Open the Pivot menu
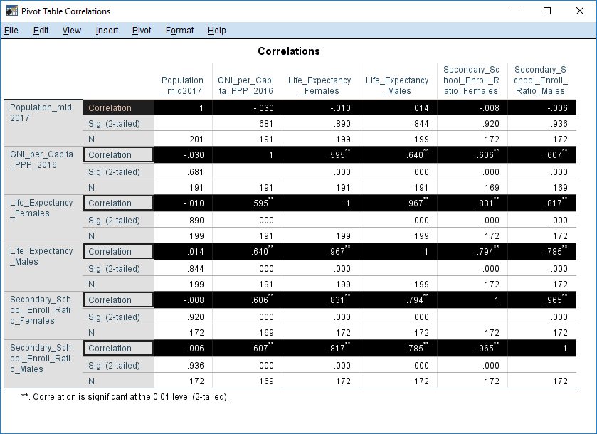The image size is (597, 434). coord(142,31)
